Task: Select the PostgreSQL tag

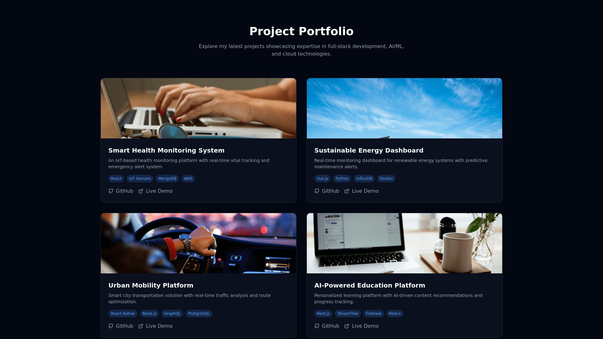Action: click(x=199, y=314)
